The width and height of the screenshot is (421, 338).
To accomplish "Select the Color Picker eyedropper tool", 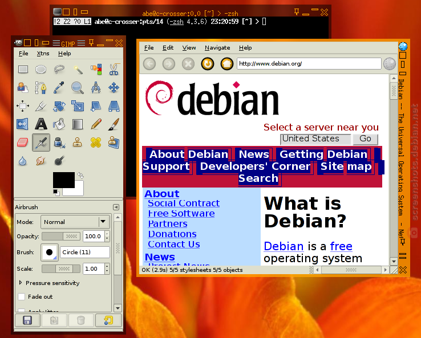I will tap(59, 88).
